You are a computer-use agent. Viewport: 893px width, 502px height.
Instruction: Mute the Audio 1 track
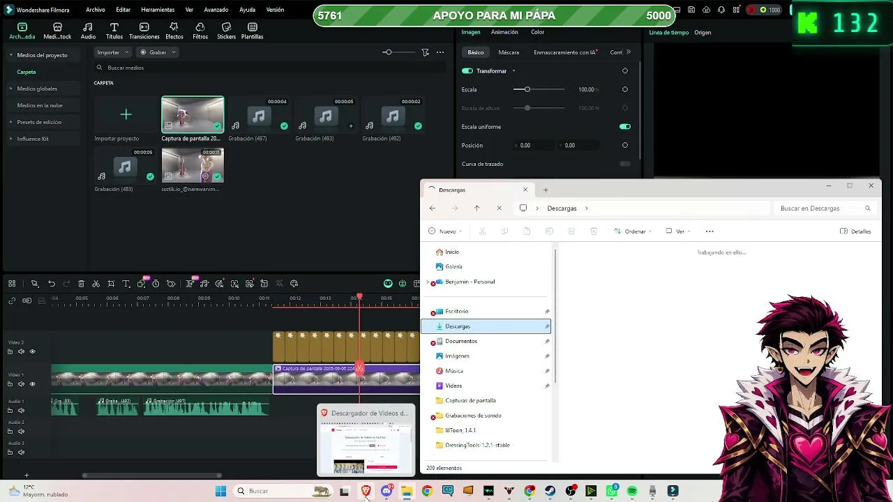pyautogui.click(x=21, y=410)
